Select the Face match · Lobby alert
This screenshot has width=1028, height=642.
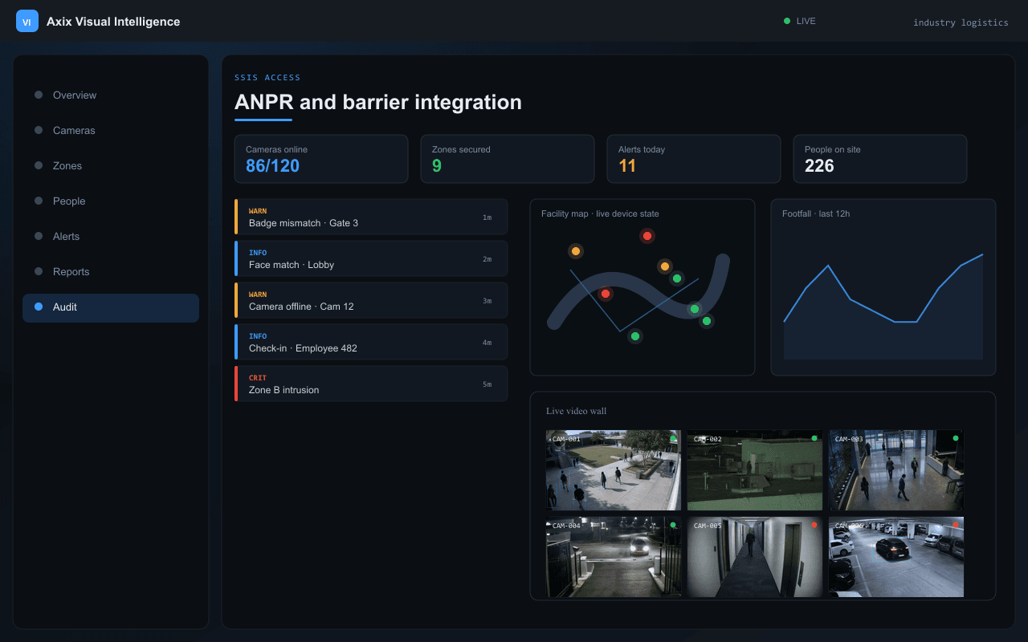371,258
